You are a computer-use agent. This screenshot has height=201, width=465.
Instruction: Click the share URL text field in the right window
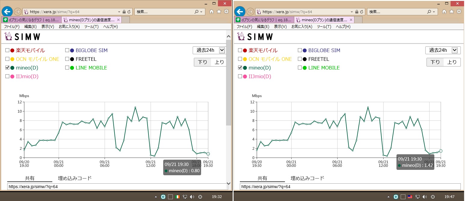(350, 187)
